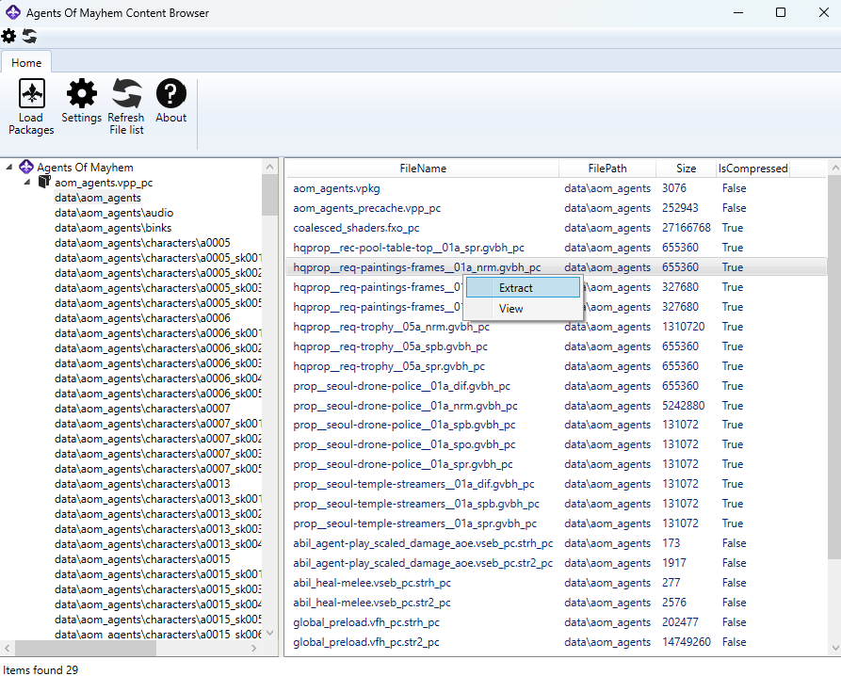Click the tree panel scroll down arrow
841x676 pixels.
pyautogui.click(x=269, y=633)
